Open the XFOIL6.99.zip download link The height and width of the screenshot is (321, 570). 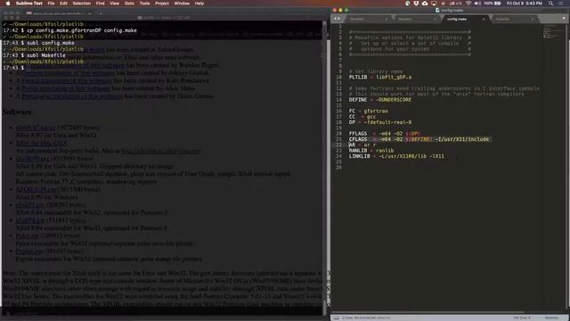point(36,189)
